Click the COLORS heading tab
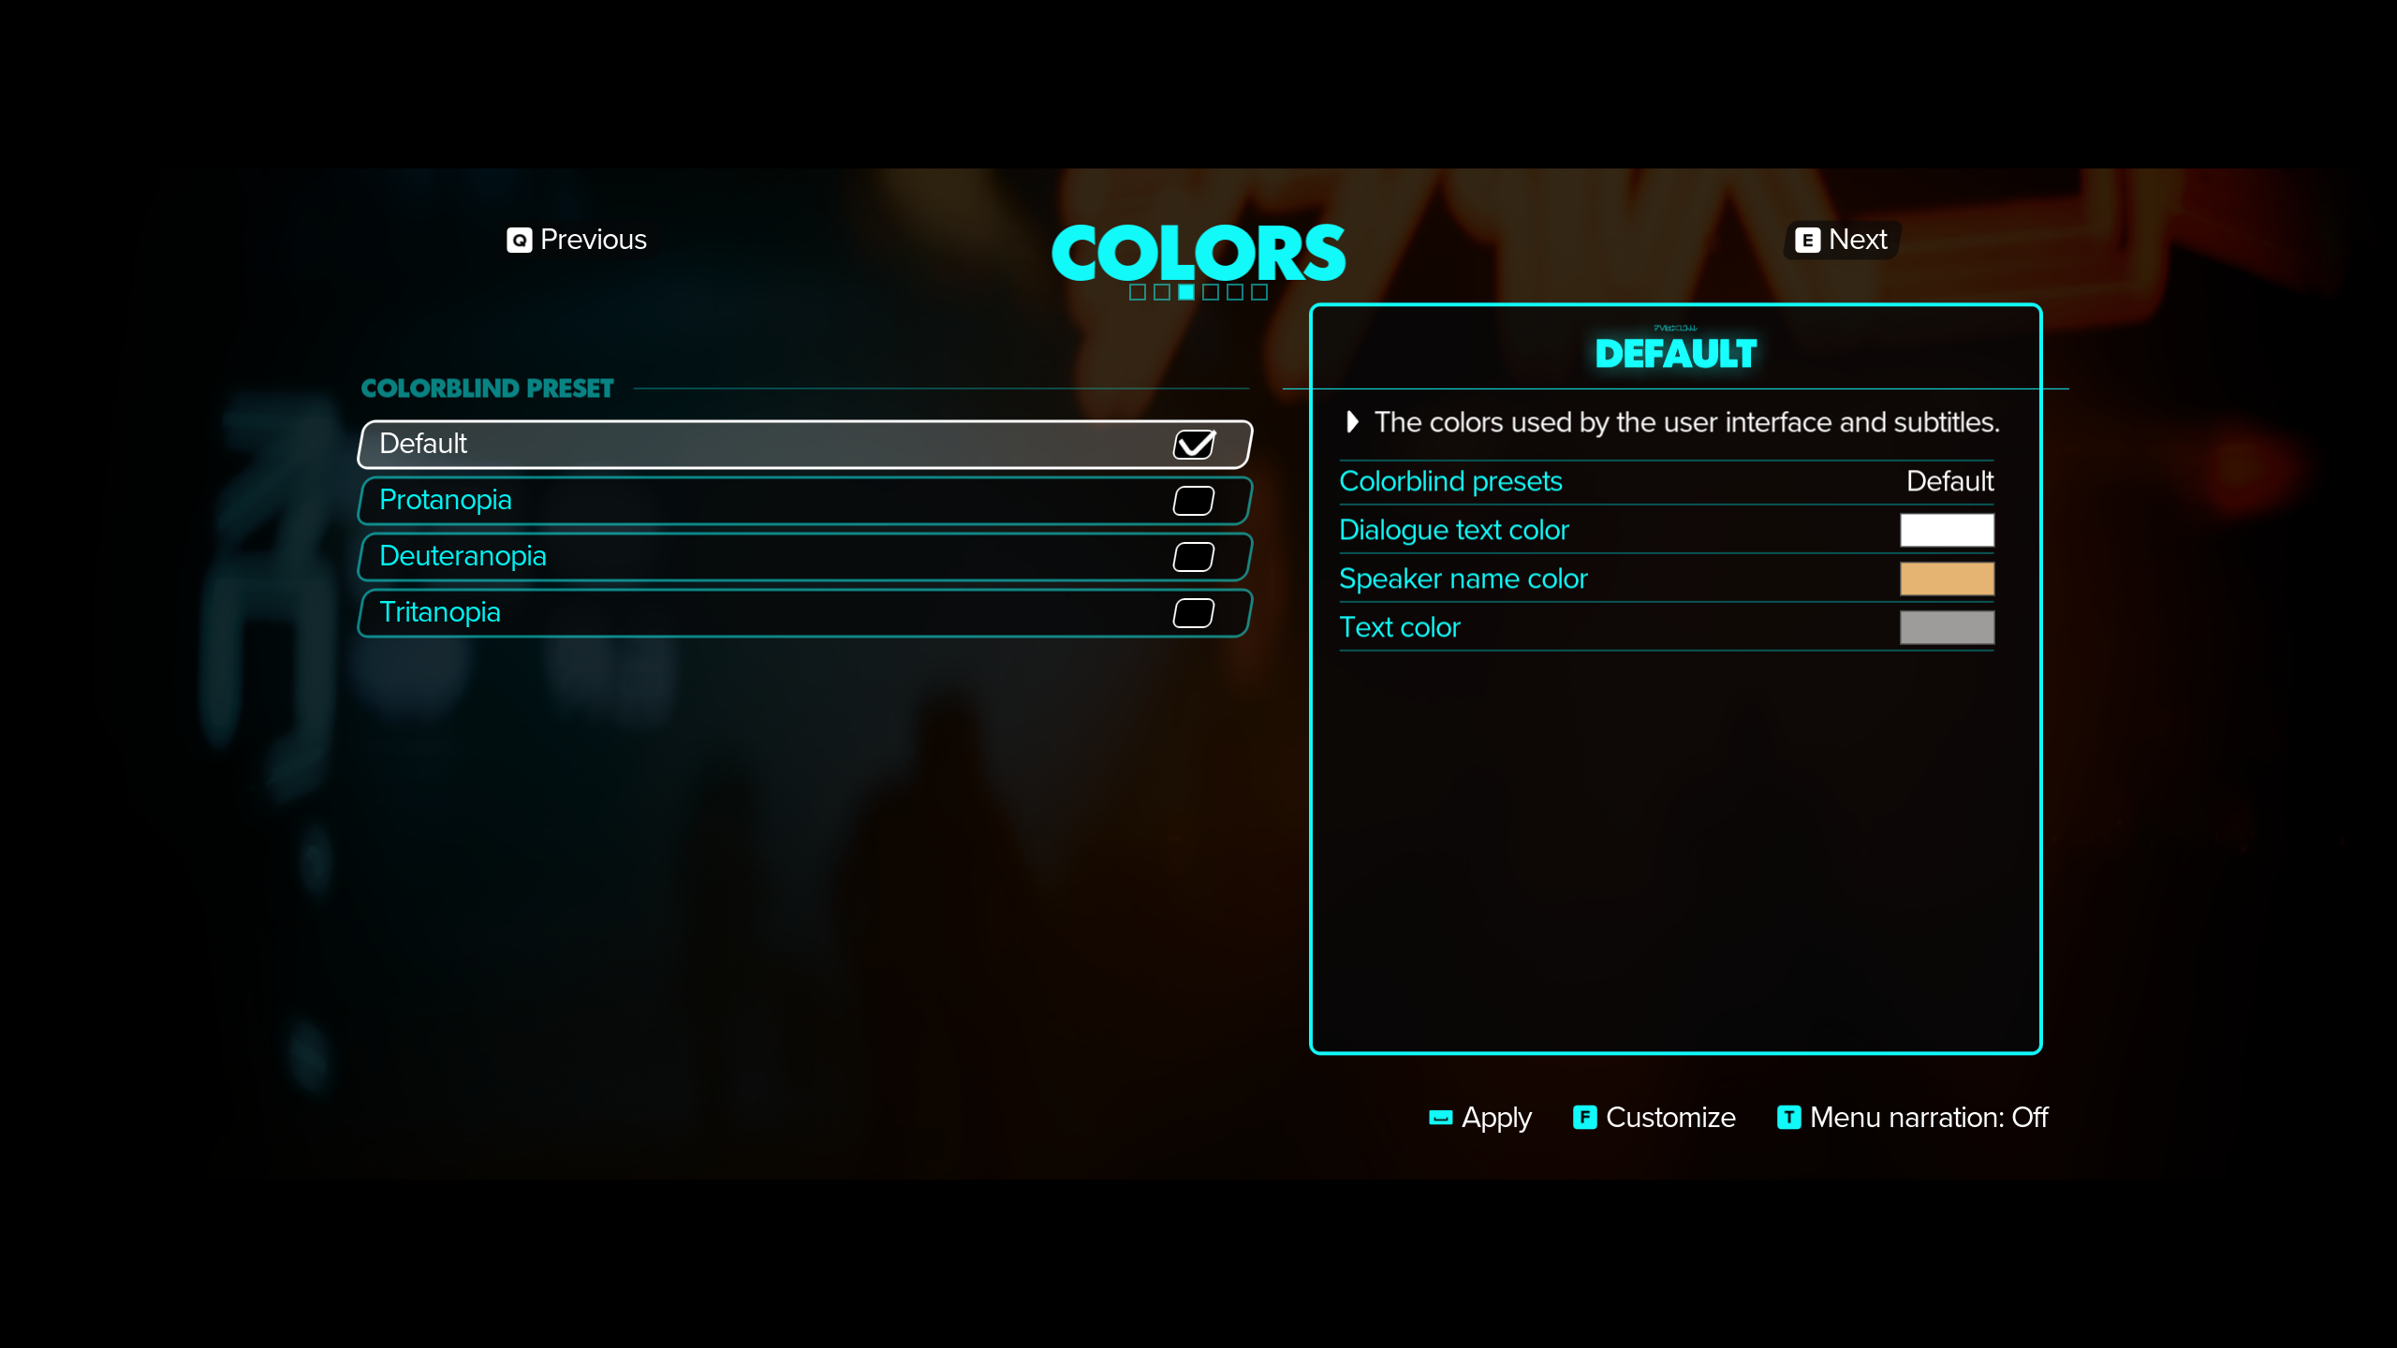Screen dimensions: 2397x1348 tap(1197, 250)
